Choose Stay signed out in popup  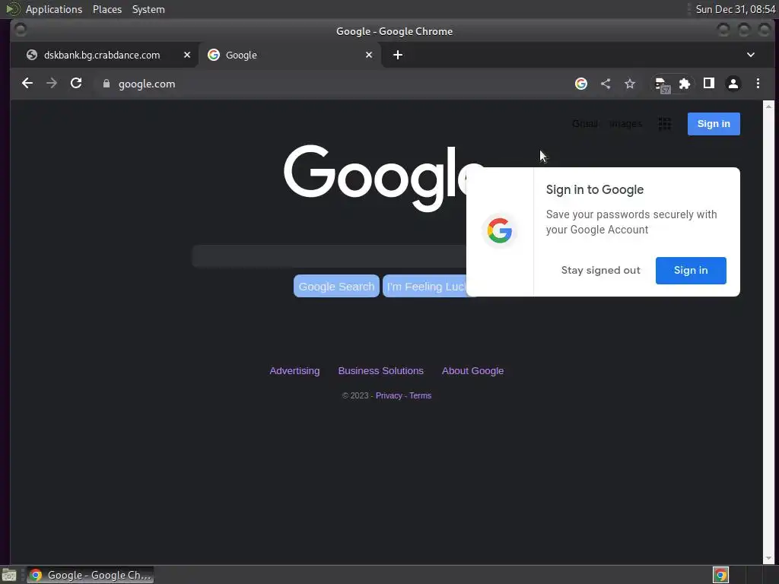pos(601,270)
